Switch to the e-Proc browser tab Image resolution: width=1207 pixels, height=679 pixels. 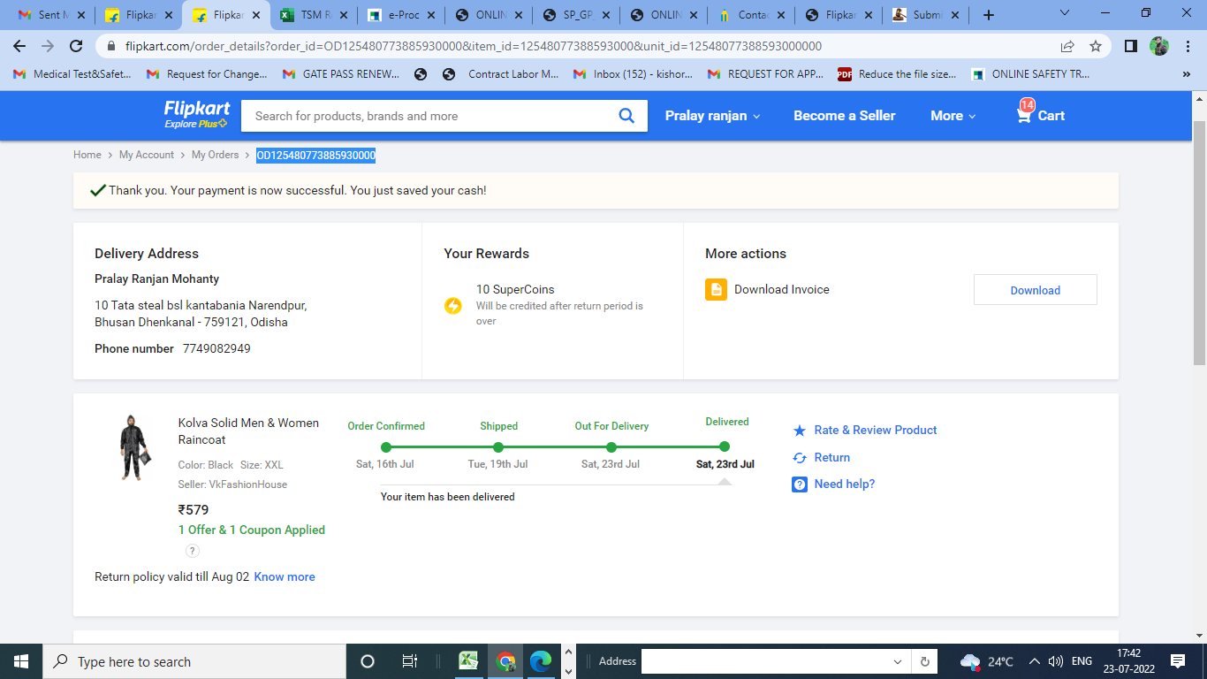click(x=397, y=15)
